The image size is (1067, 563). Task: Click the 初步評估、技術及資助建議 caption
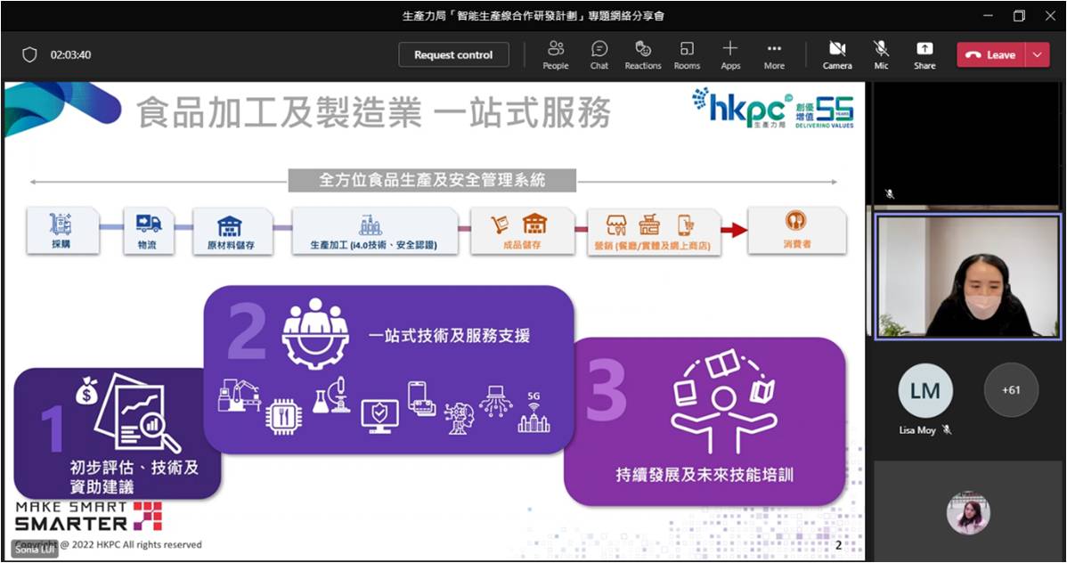[x=134, y=477]
